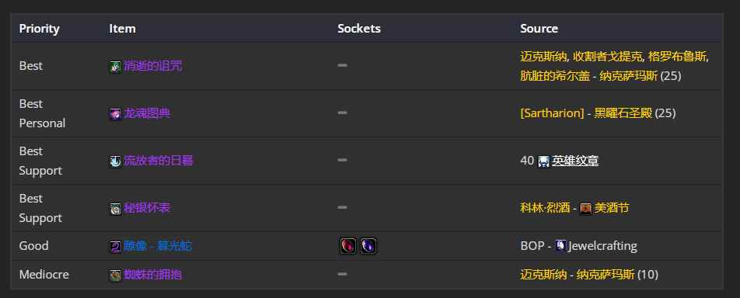This screenshot has width=740, height=298.
Task: Click the 秘银怀表 item icon
Action: point(116,209)
